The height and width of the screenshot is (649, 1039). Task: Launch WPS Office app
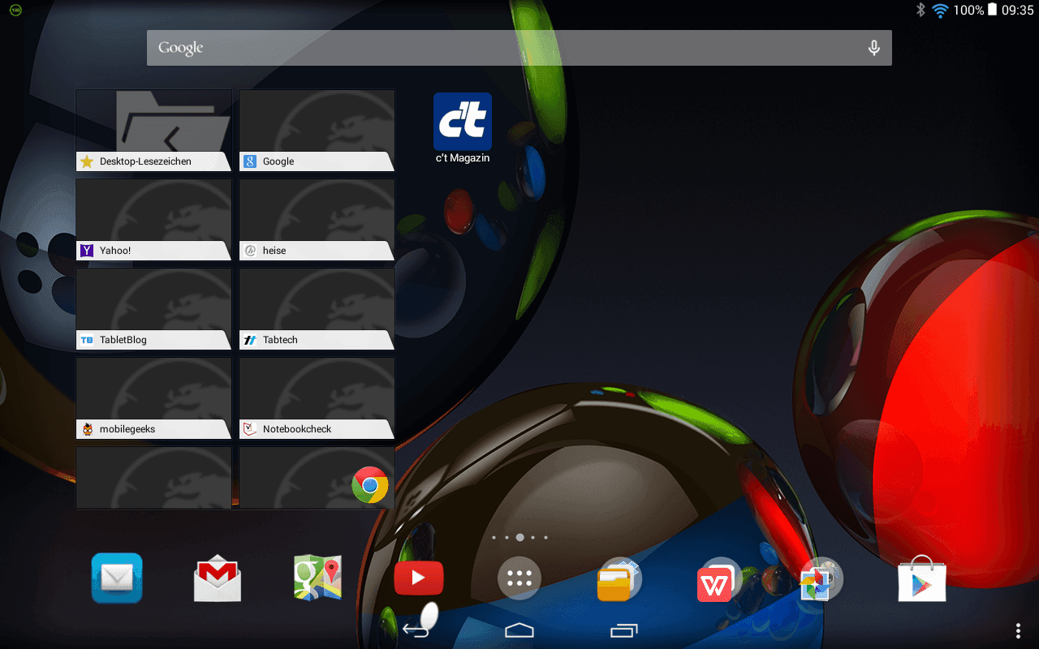click(x=720, y=578)
